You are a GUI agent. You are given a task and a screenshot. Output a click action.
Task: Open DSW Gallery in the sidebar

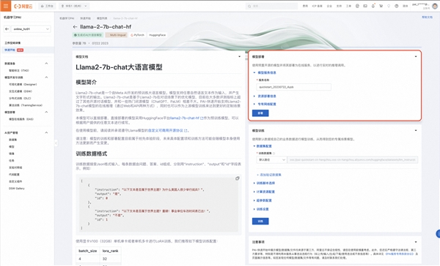click(17, 189)
